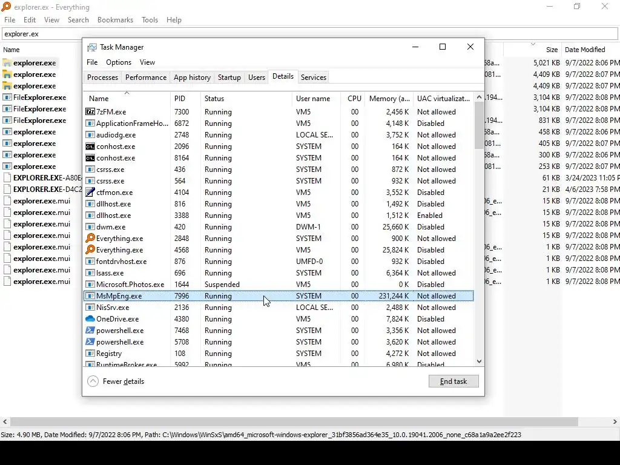This screenshot has height=465, width=620.
Task: Open Everything's Help menu
Action: 174,20
